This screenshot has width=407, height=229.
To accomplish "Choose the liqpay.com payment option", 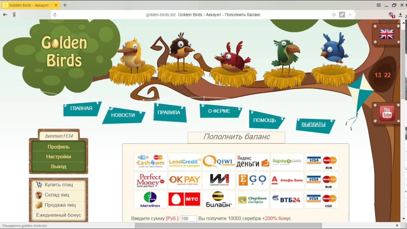I will [287, 162].
